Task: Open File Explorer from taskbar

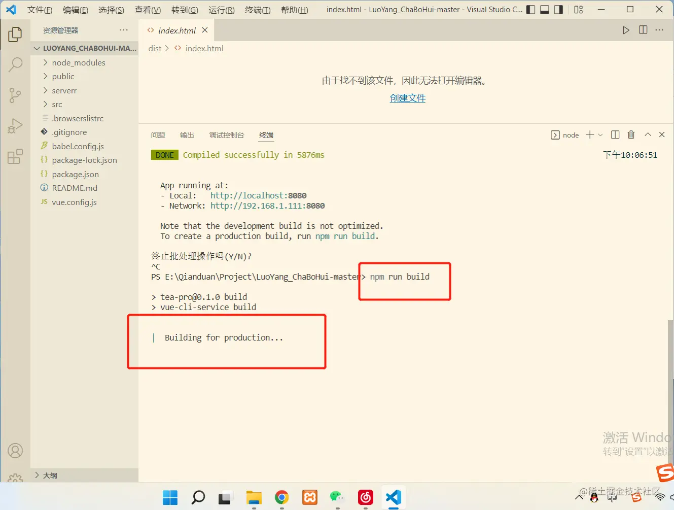Action: click(254, 497)
